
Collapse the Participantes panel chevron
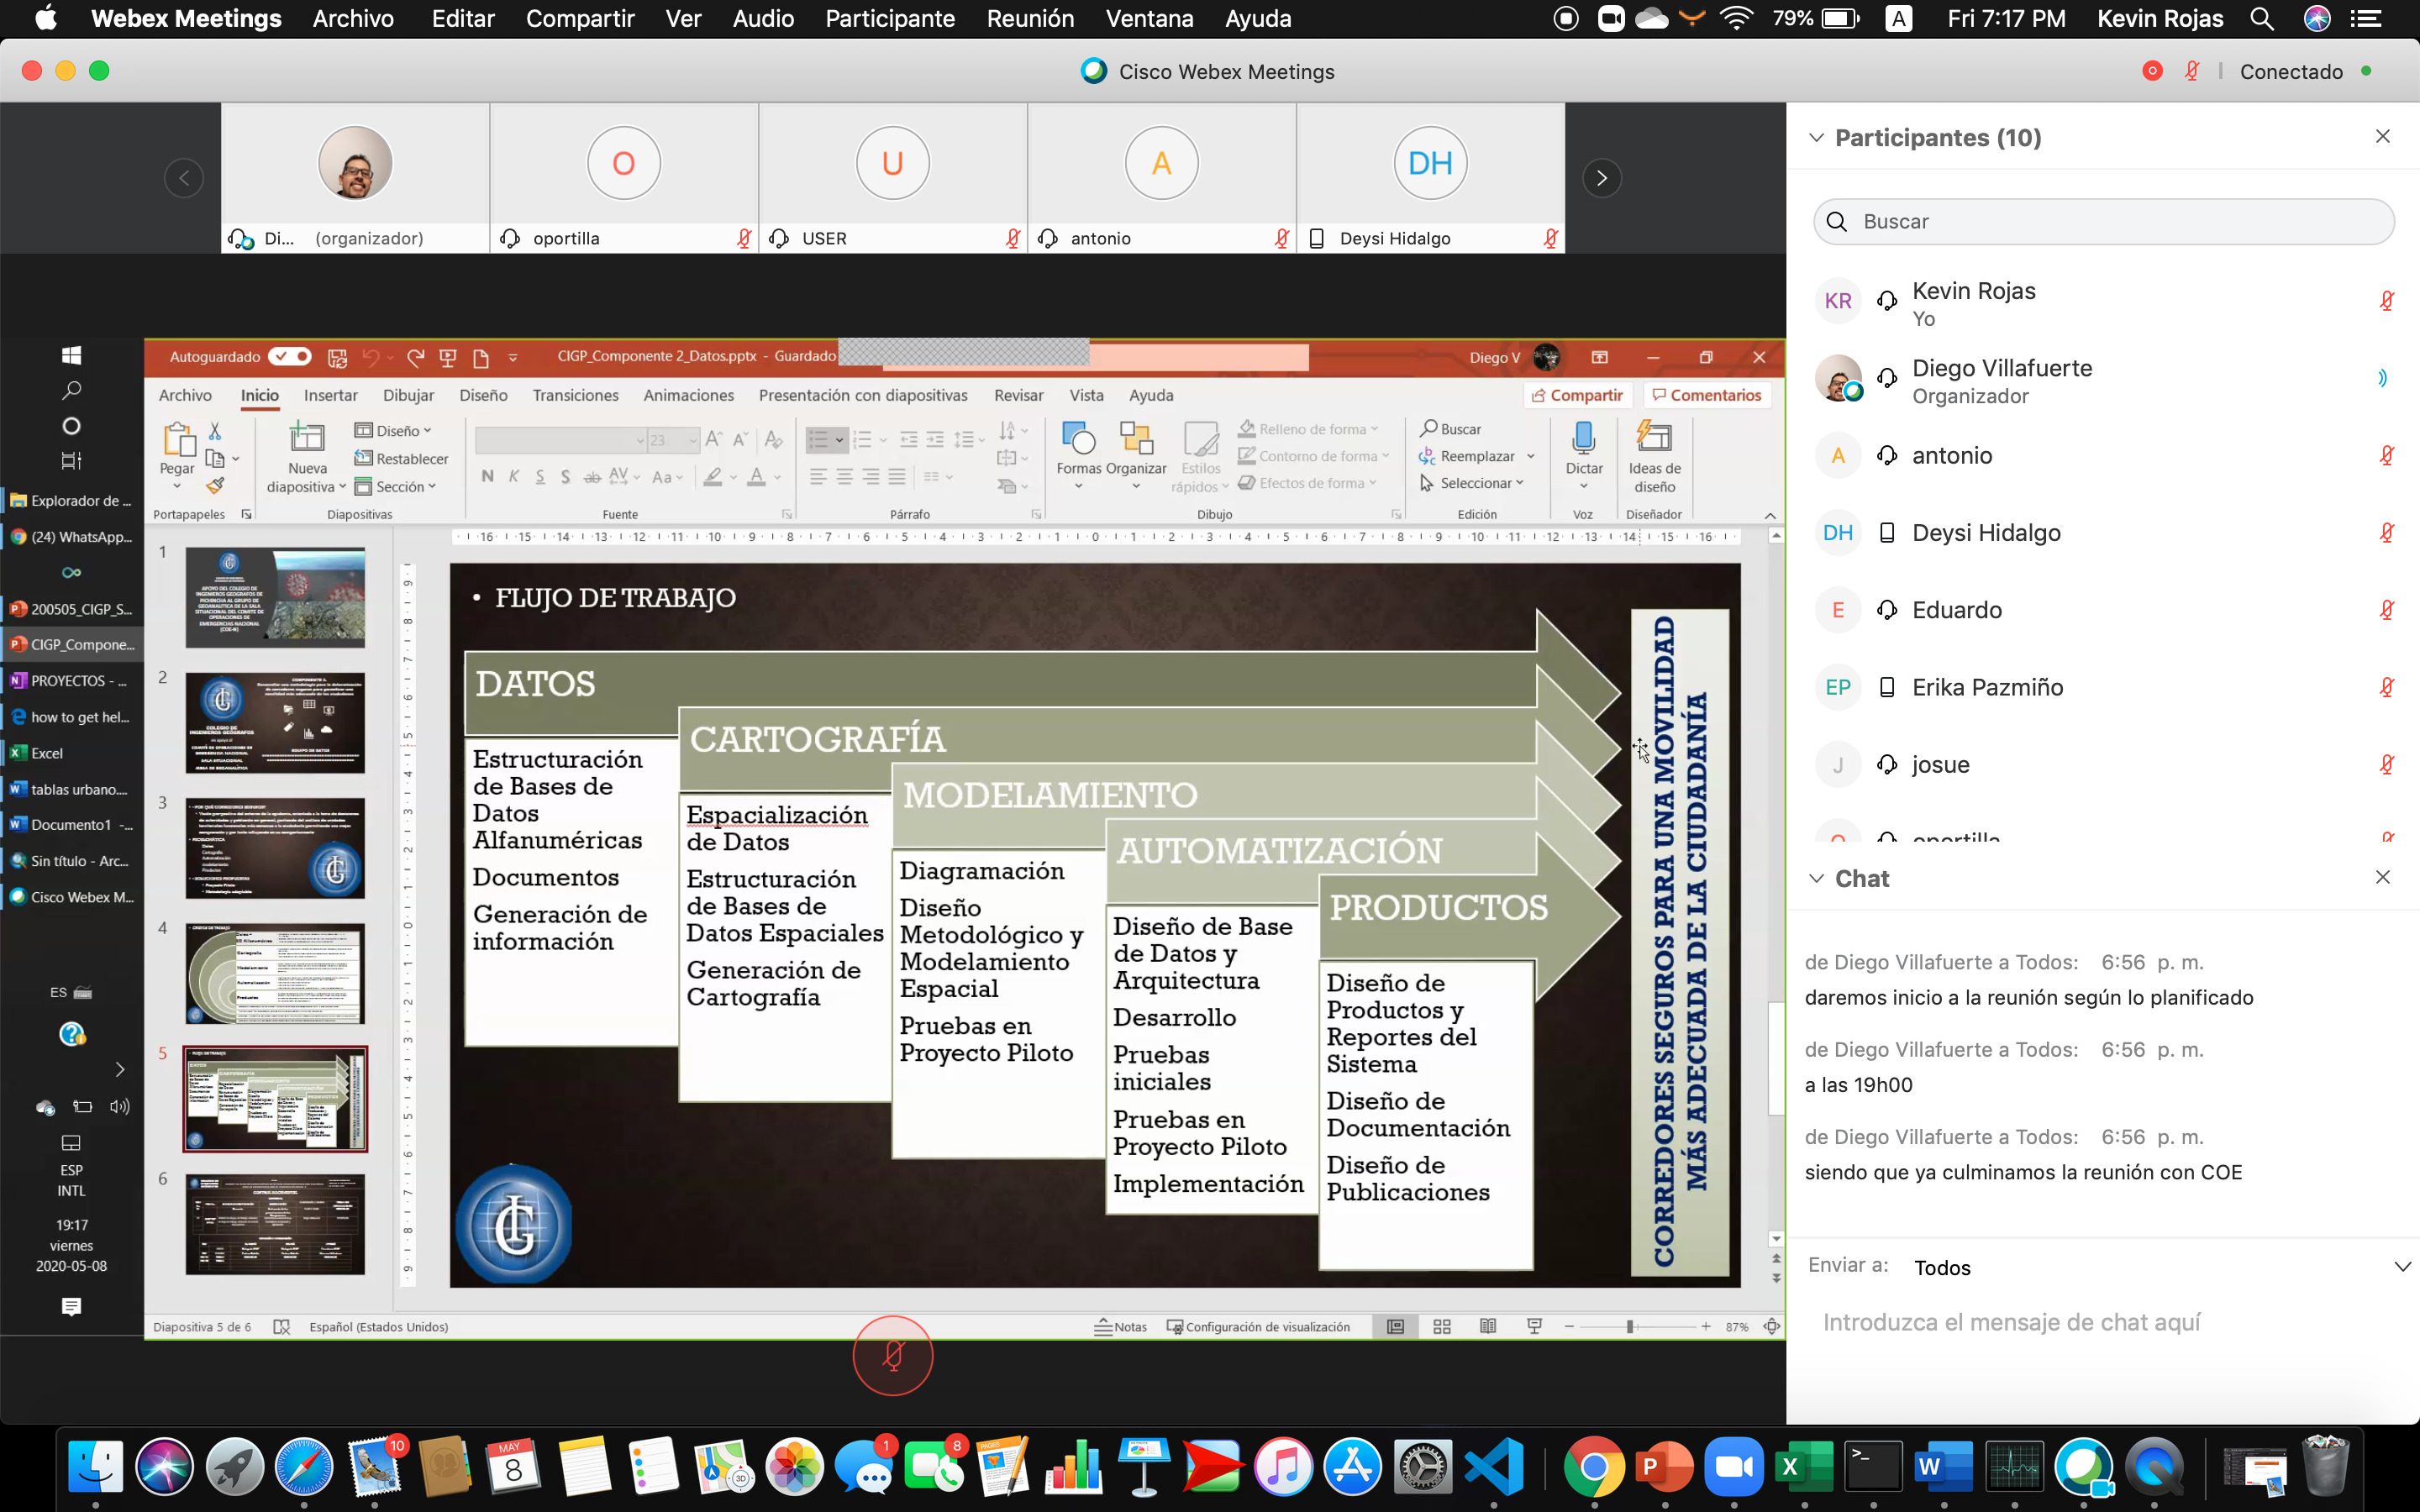tap(1816, 138)
